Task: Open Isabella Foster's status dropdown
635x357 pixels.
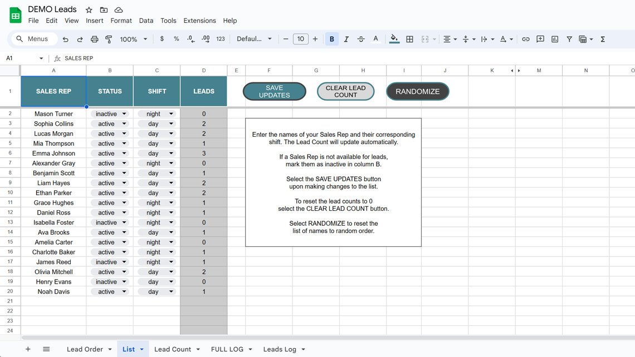Action: [124, 222]
